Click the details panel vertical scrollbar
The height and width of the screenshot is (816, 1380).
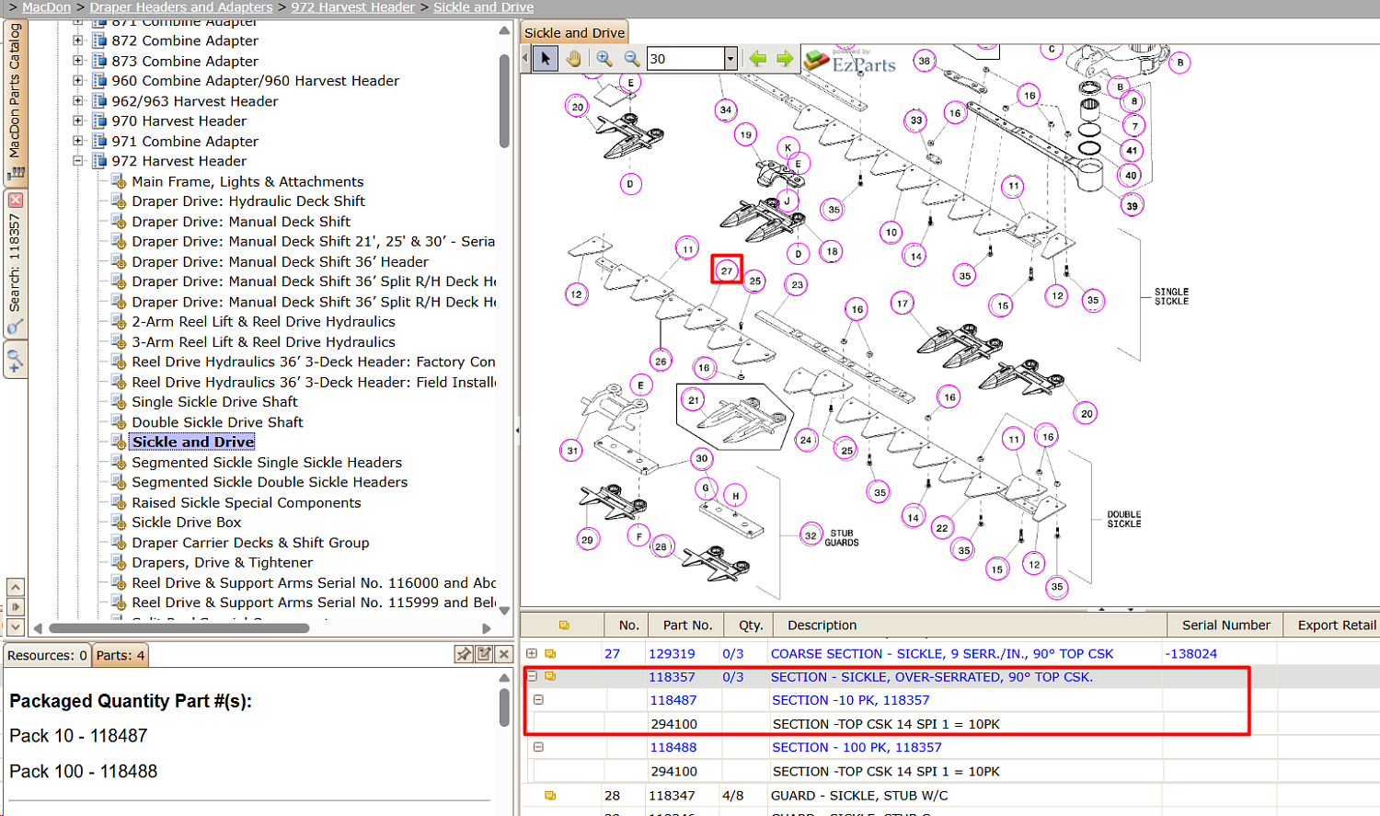click(x=504, y=708)
